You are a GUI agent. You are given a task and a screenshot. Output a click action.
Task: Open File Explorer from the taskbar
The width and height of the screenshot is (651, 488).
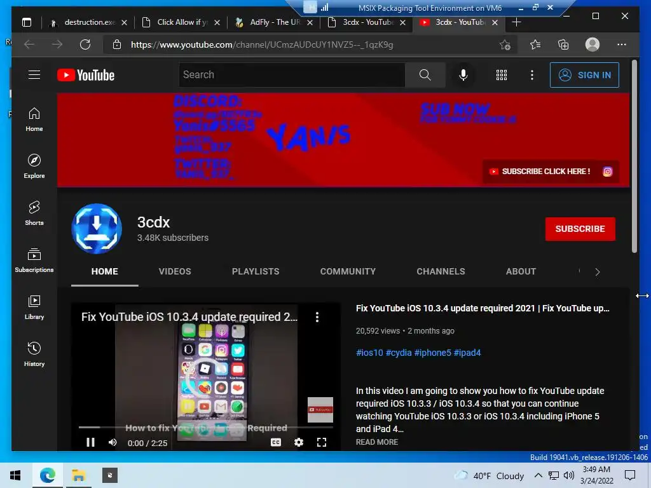(x=78, y=475)
